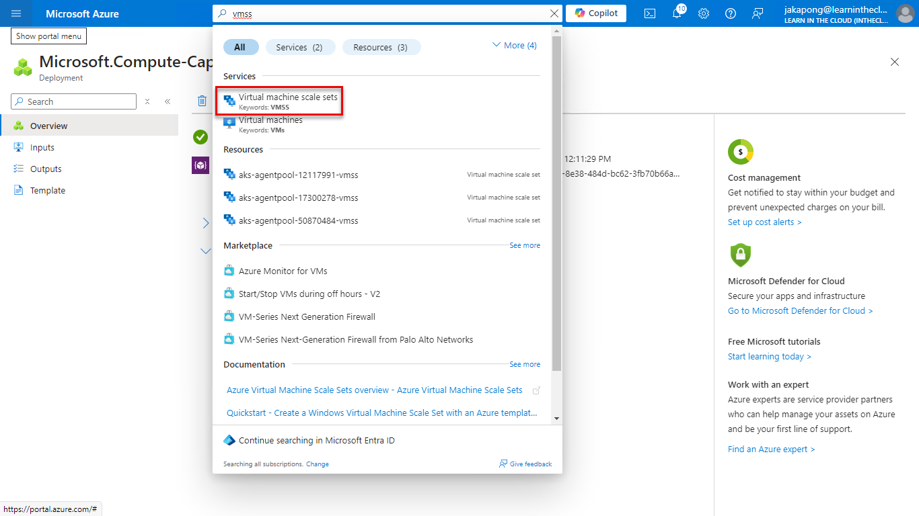
Task: Expand the right-pointing chevron section
Action: point(206,223)
